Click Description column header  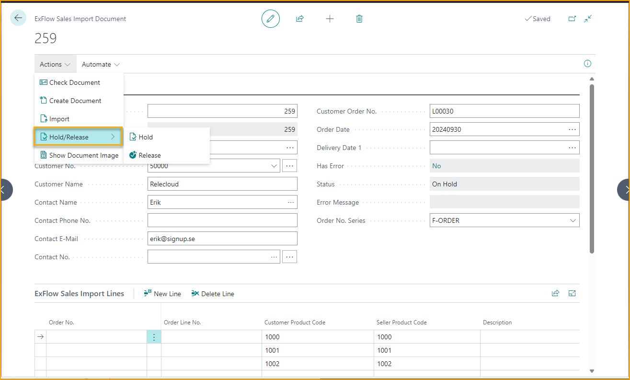[x=497, y=322]
